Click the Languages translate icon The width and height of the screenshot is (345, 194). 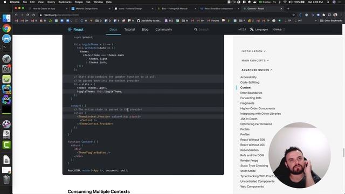252,30
